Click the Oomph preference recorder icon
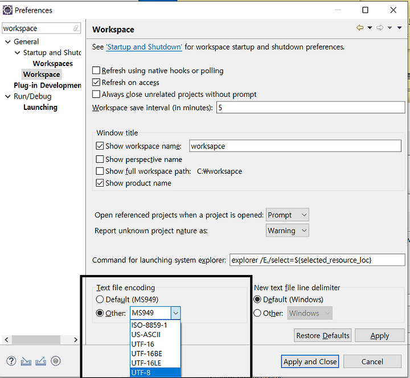Screen dimensions: 410x378 pos(55,361)
